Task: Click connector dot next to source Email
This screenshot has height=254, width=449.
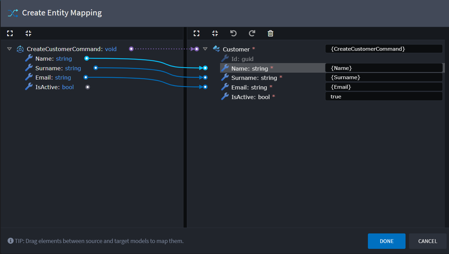Action: (x=86, y=77)
